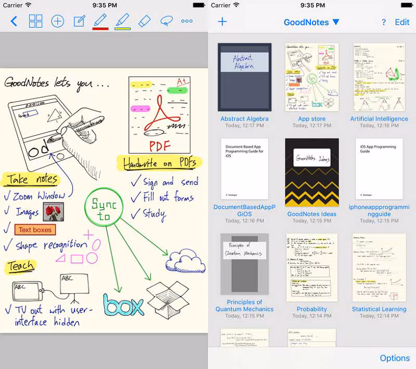Tap the add page plus-circle icon
Viewport: 416px width, 369px height.
(x=58, y=21)
